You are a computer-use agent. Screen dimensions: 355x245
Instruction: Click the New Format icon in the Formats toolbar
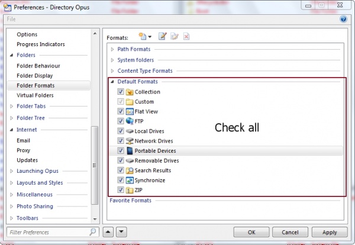pyautogui.click(x=143, y=36)
